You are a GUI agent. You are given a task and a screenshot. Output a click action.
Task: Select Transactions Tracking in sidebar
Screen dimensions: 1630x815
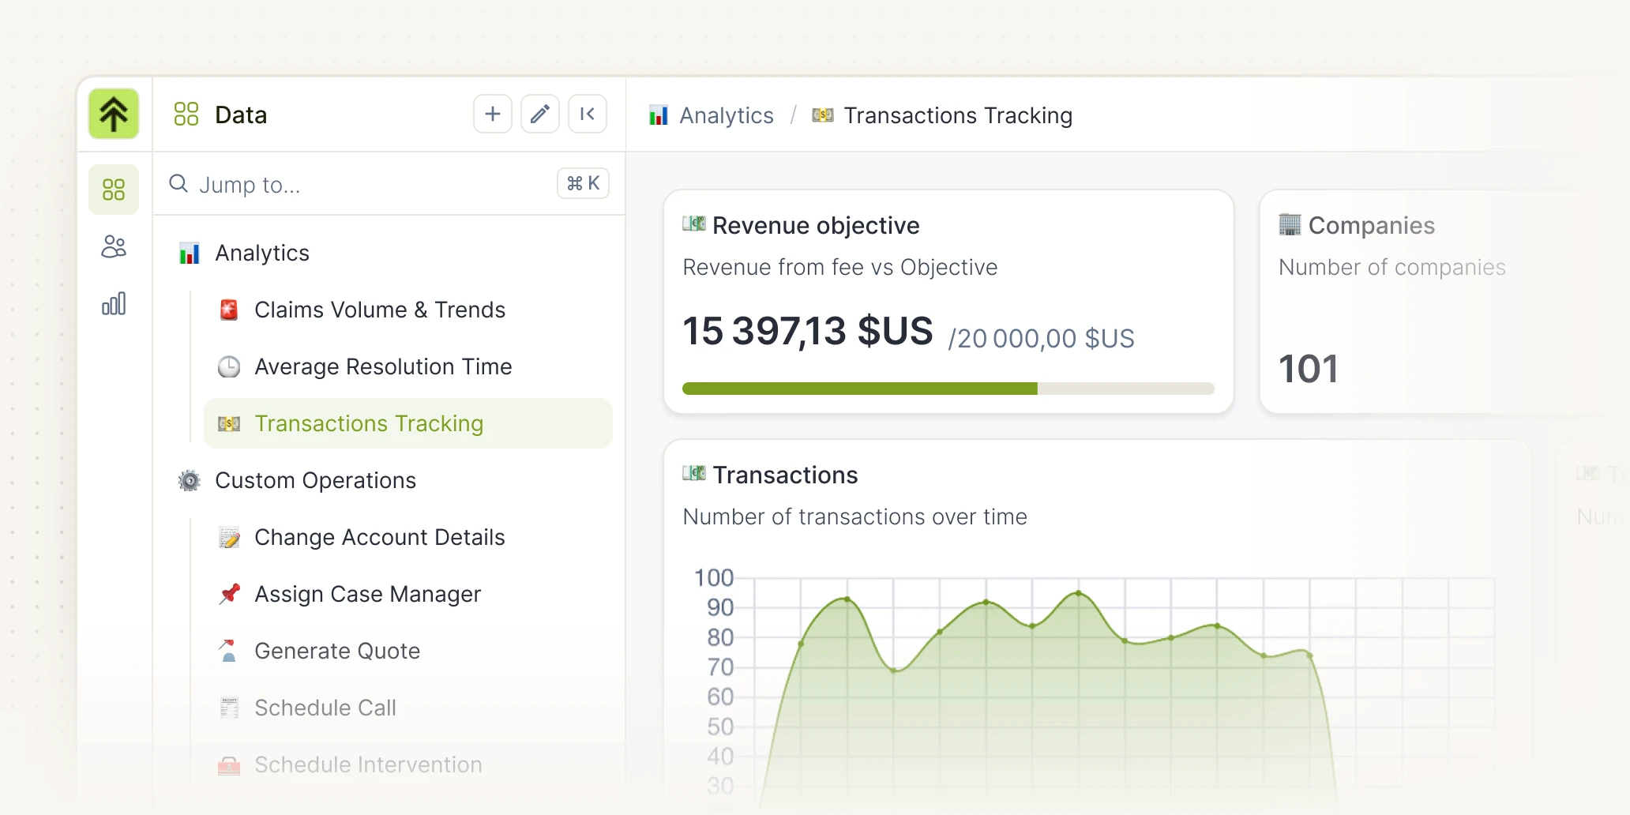407,423
